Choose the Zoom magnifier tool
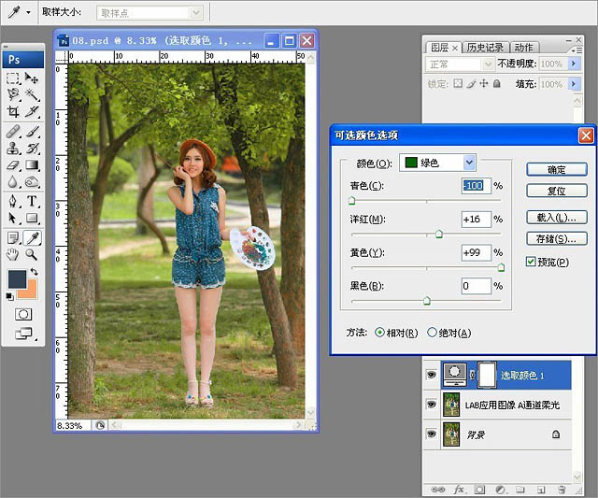This screenshot has height=498, width=598. click(x=32, y=254)
